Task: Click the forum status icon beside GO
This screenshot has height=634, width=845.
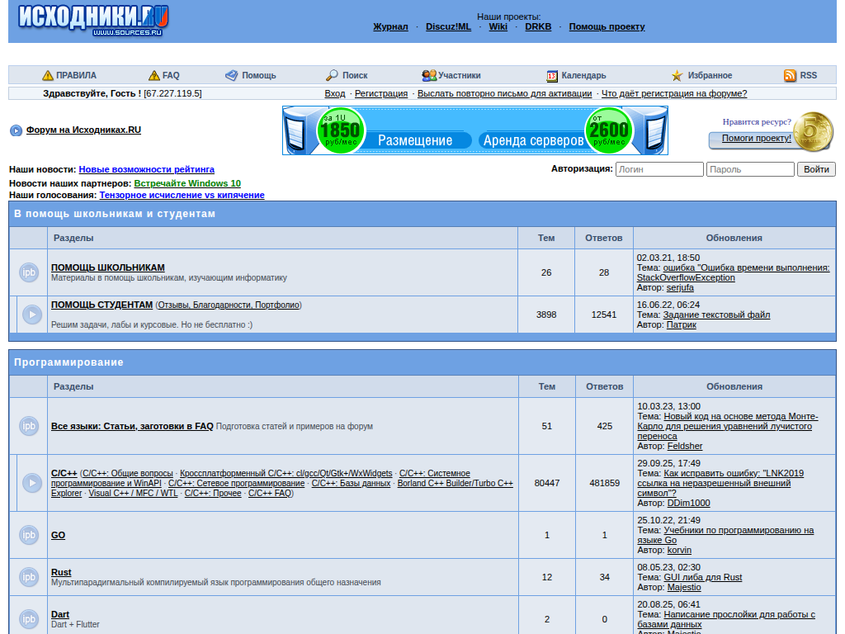Action: pyautogui.click(x=29, y=535)
